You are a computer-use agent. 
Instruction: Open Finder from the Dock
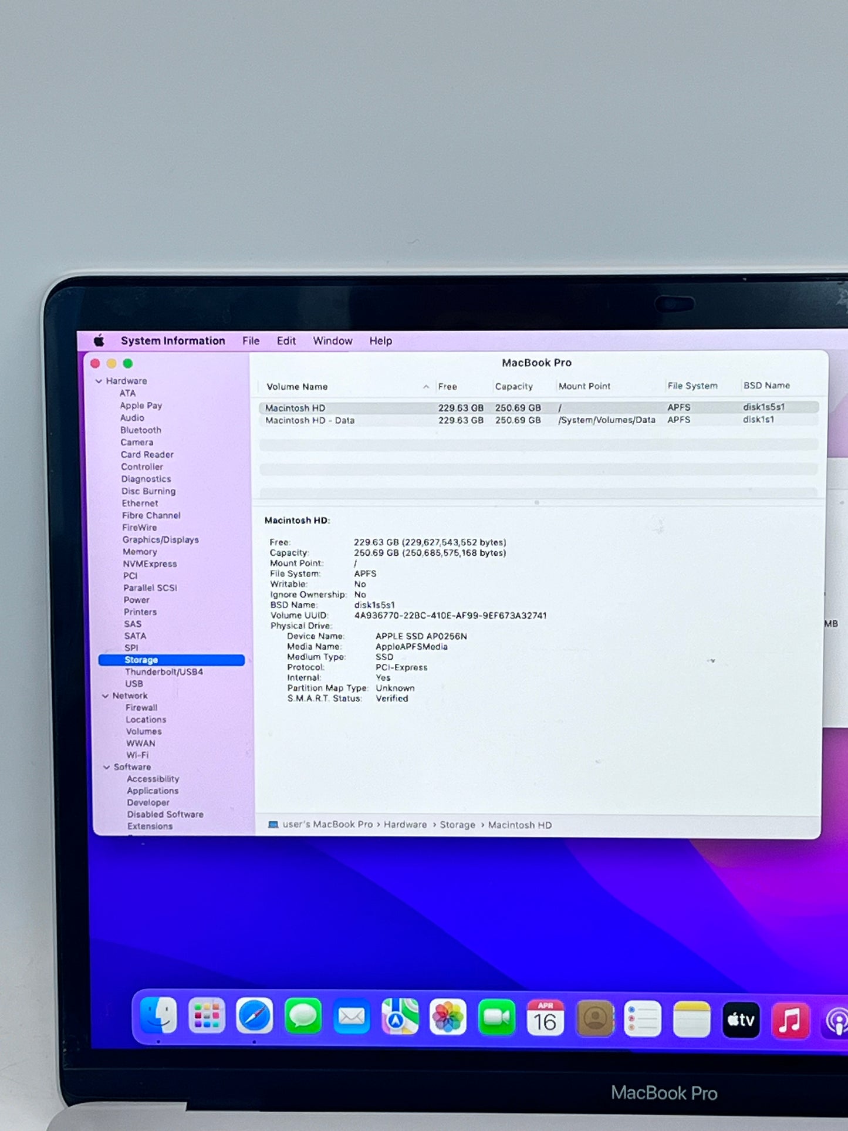pyautogui.click(x=158, y=1016)
